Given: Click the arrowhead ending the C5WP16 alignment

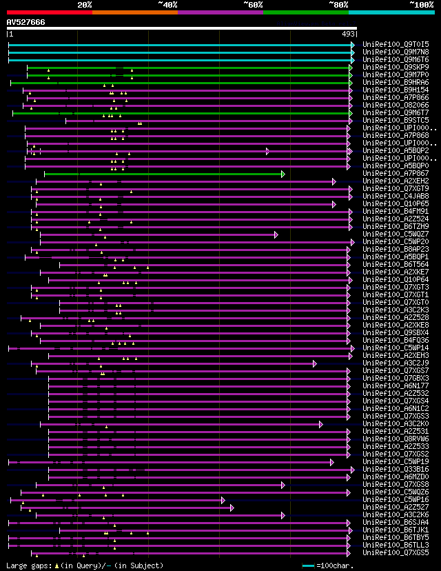Looking at the screenshot, I should (x=223, y=501).
